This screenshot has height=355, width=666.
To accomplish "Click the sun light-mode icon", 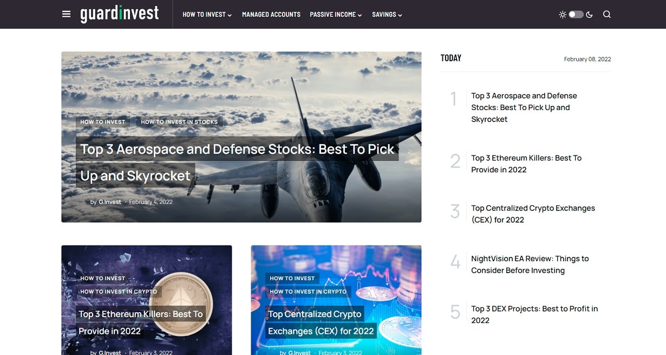I will coord(563,15).
